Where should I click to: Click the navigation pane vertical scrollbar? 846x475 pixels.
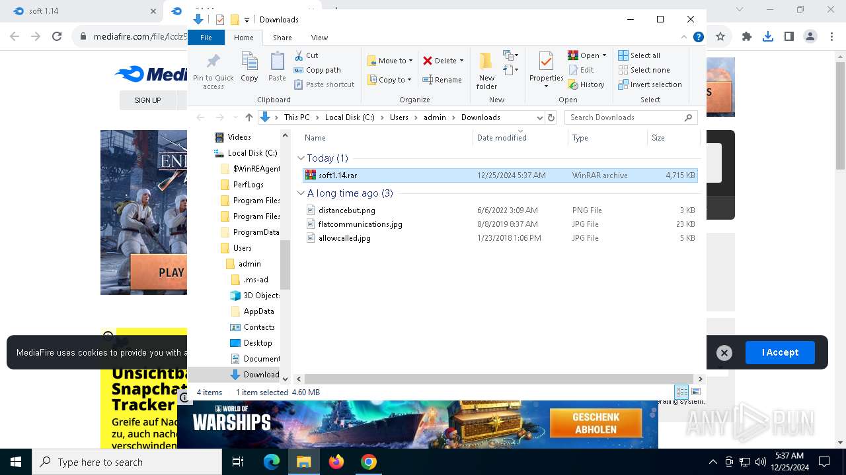286,264
